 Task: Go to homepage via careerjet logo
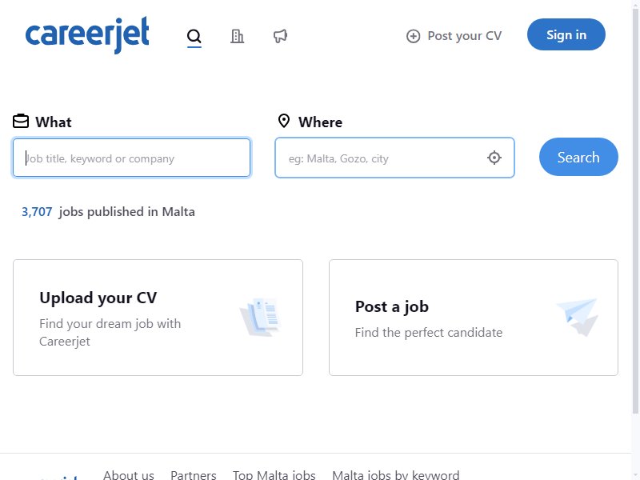87,35
